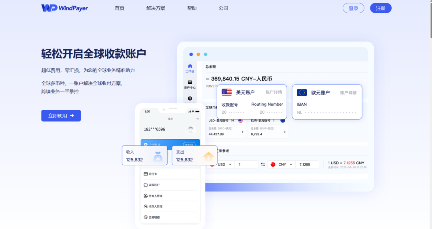Viewport: 432px width, 229px height.
Task: Open the 解决方案 menu
Action: pyautogui.click(x=156, y=8)
